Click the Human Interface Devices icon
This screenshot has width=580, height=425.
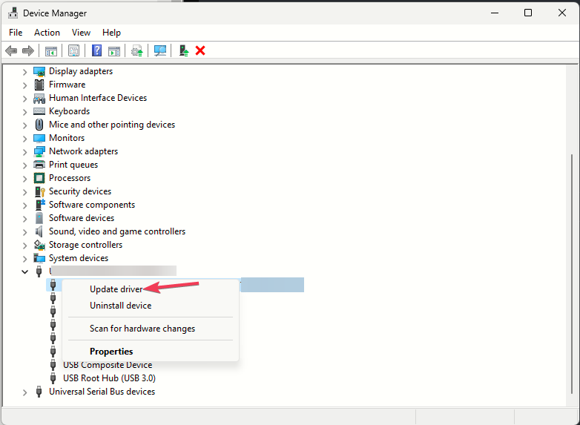tap(39, 98)
